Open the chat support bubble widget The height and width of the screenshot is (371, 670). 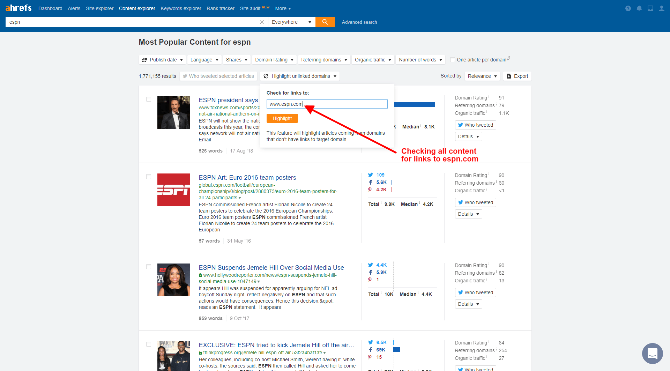tap(652, 354)
